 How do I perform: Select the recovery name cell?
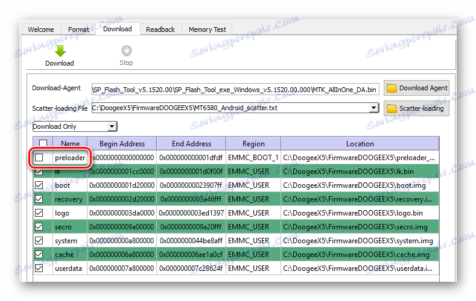[70, 199]
